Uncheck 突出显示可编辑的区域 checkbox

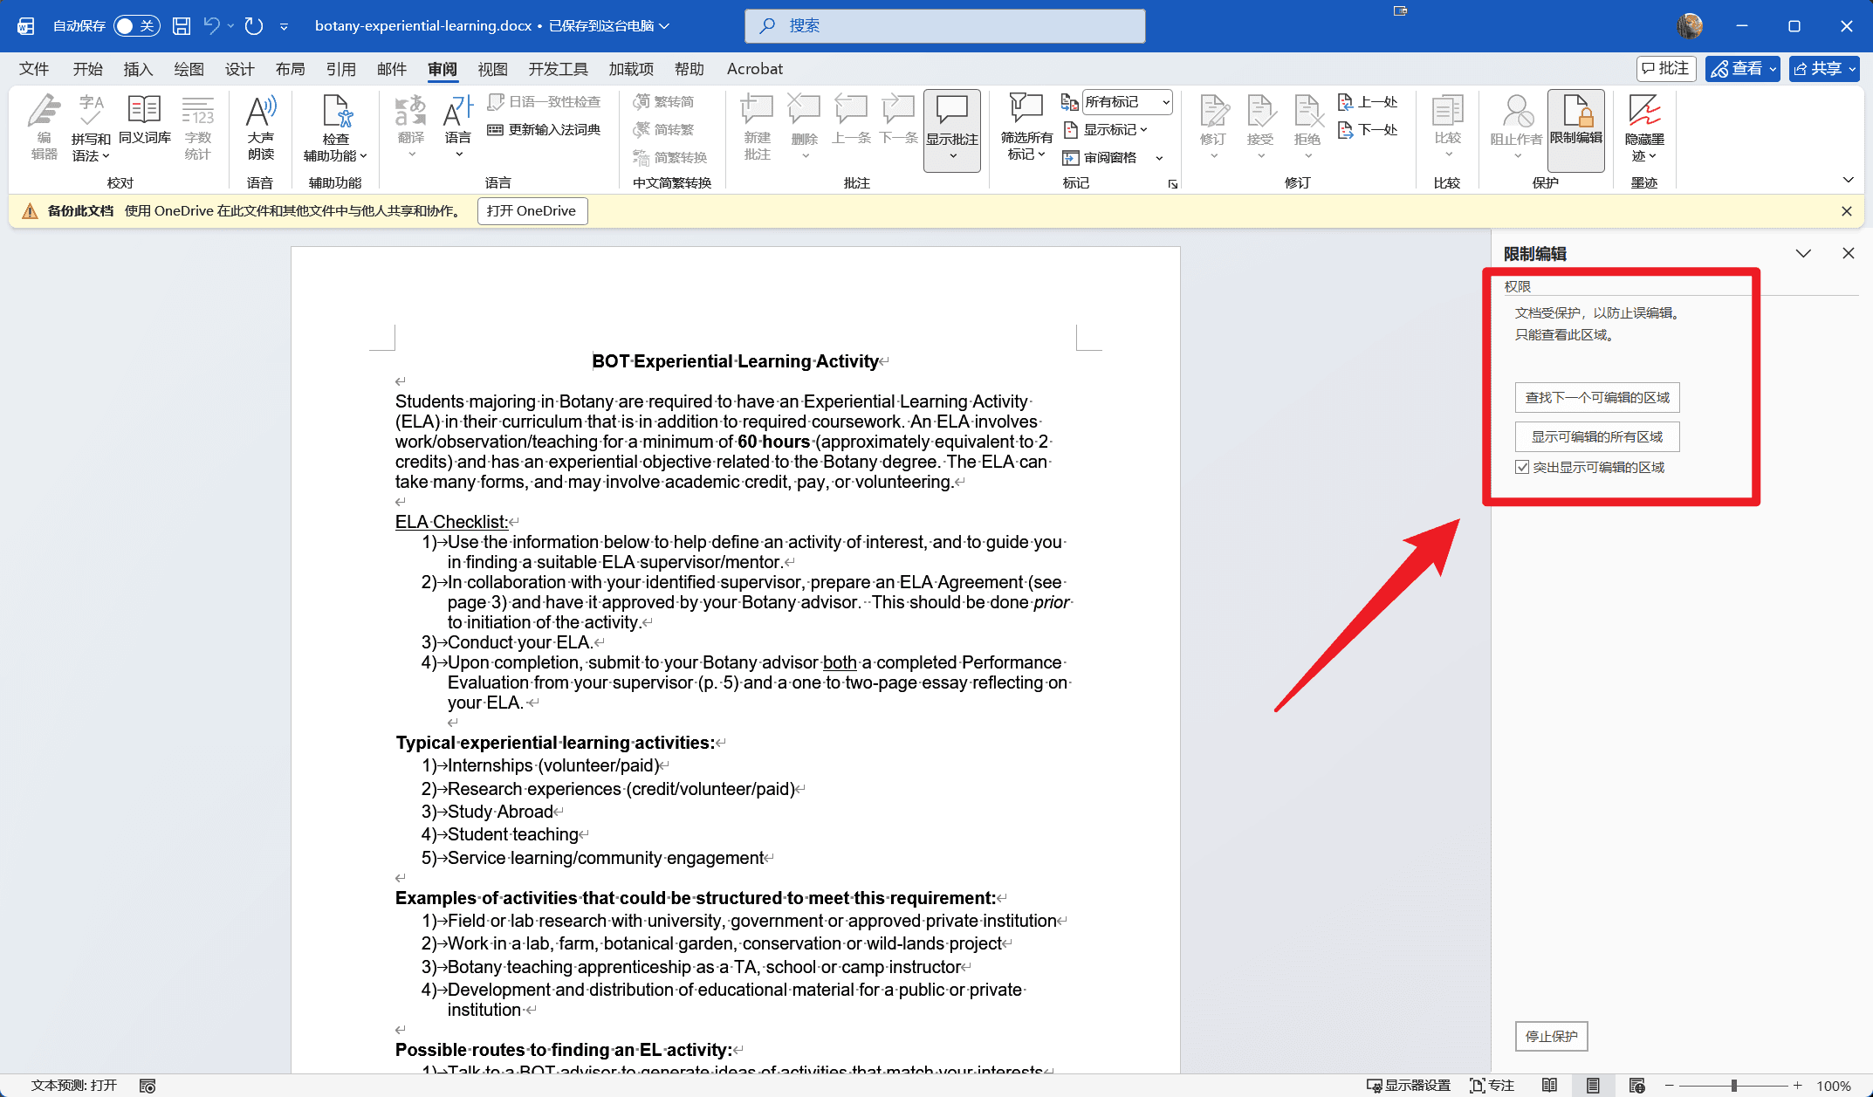[1522, 468]
